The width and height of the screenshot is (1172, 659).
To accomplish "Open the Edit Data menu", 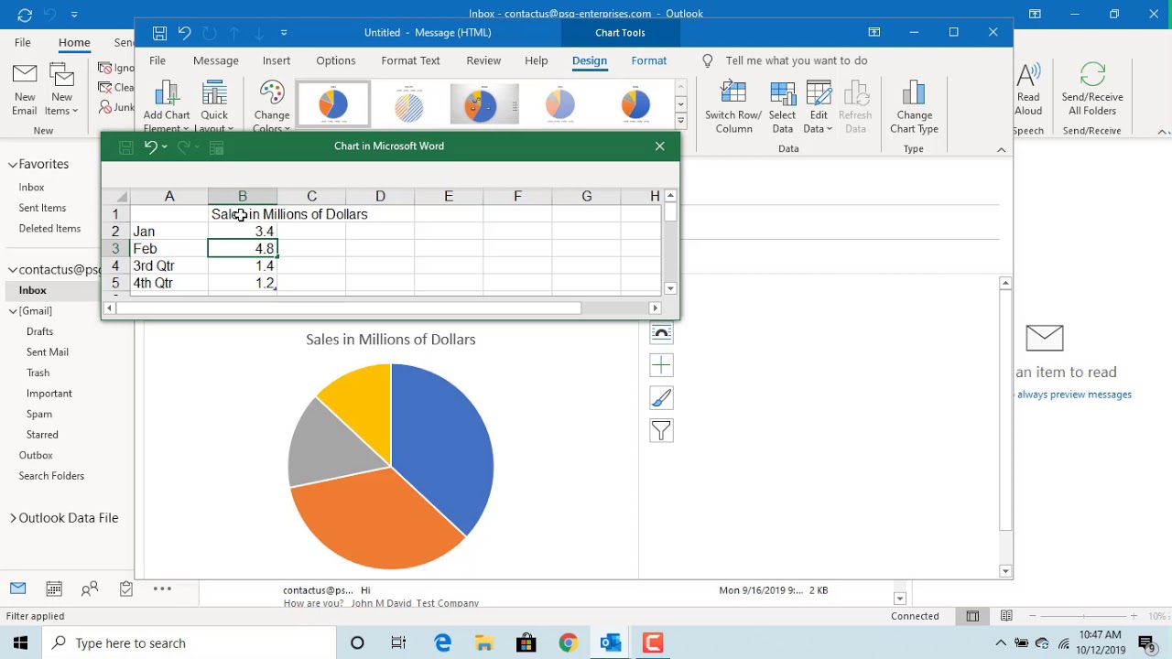I will (x=818, y=107).
